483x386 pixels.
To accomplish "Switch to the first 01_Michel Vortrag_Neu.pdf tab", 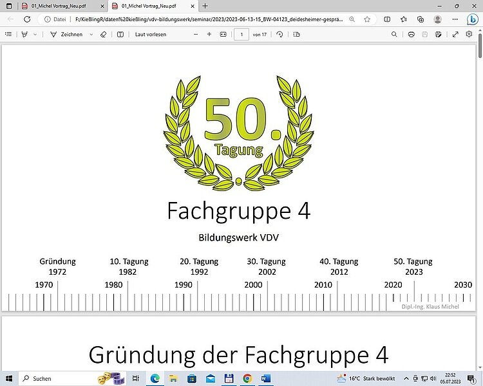I will [58, 6].
